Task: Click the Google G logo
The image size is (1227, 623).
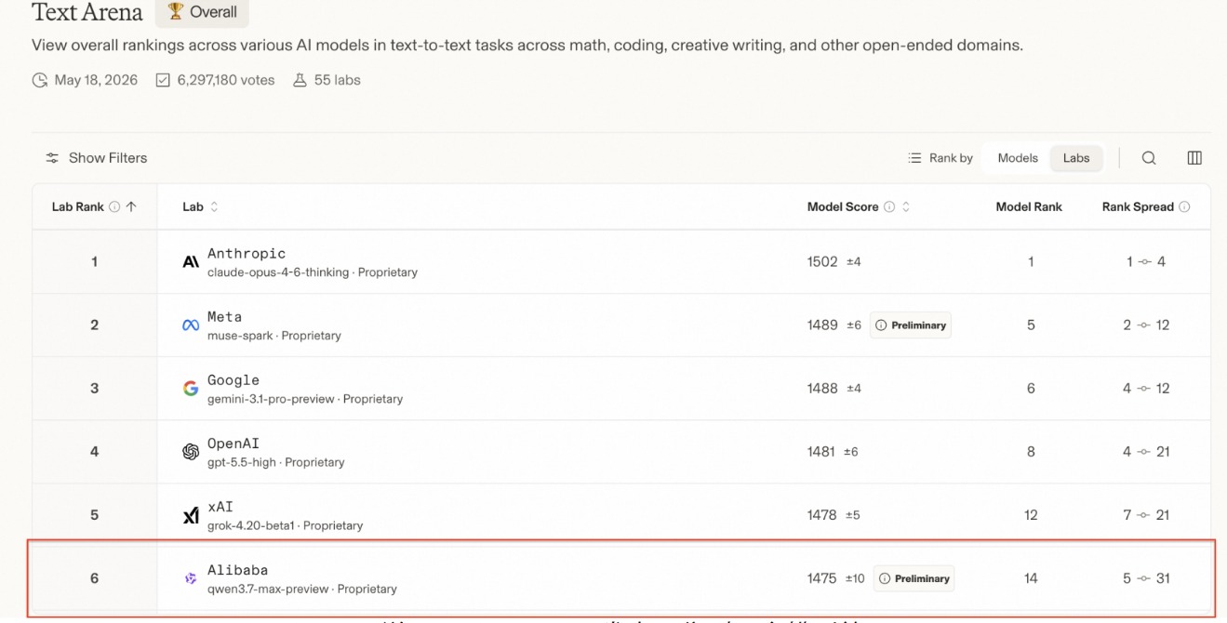Action: (x=191, y=389)
